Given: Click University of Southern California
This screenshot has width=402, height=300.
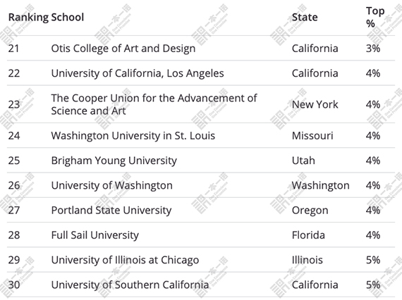Looking at the screenshot, I should coord(130,285).
